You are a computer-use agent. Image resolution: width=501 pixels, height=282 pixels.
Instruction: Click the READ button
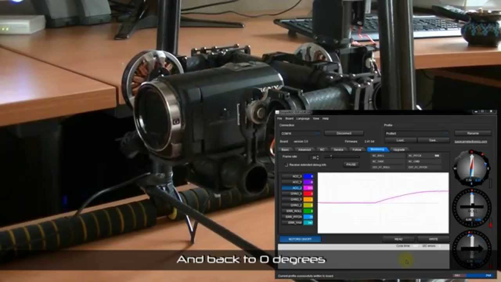(x=398, y=239)
